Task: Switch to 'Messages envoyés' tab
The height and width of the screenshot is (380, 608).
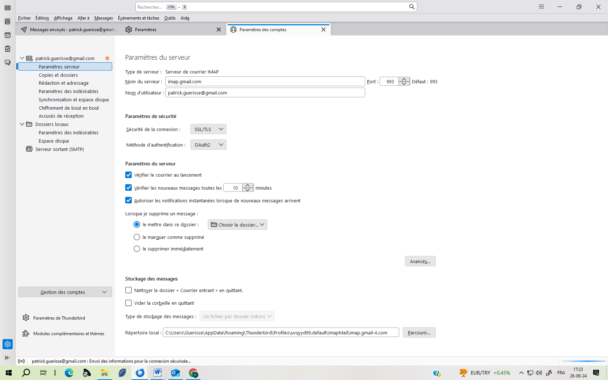Action: click(x=69, y=30)
